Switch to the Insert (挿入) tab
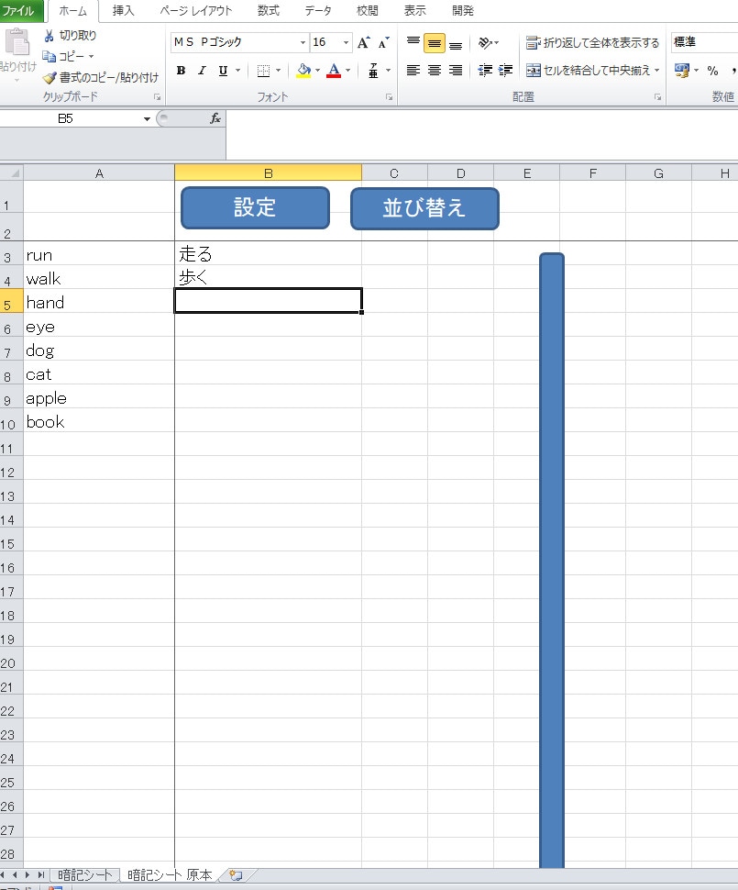This screenshot has width=738, height=890. 123,11
